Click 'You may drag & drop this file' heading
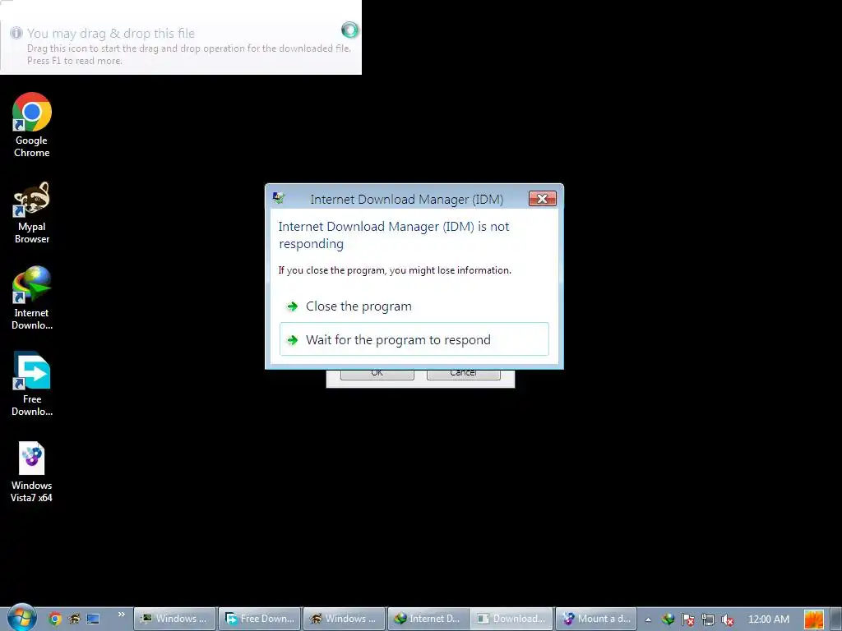This screenshot has width=842, height=631. pyautogui.click(x=111, y=33)
